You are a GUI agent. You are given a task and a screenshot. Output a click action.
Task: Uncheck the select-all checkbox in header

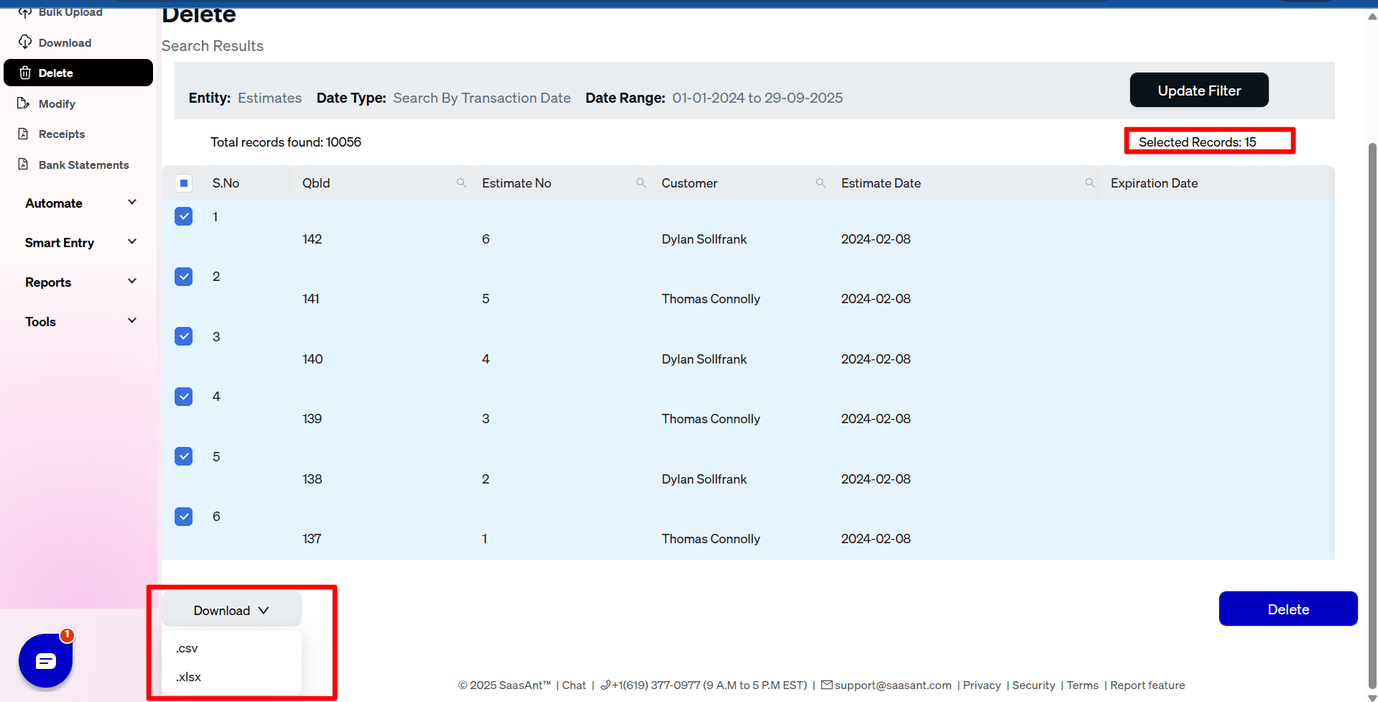[x=184, y=183]
